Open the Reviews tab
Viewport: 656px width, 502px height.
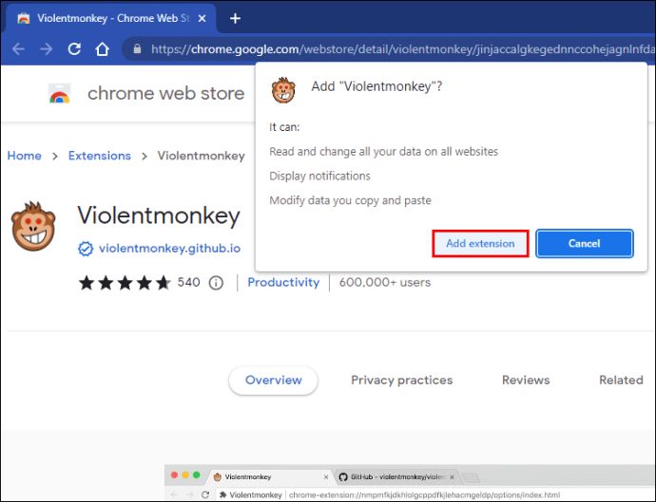[x=526, y=380]
